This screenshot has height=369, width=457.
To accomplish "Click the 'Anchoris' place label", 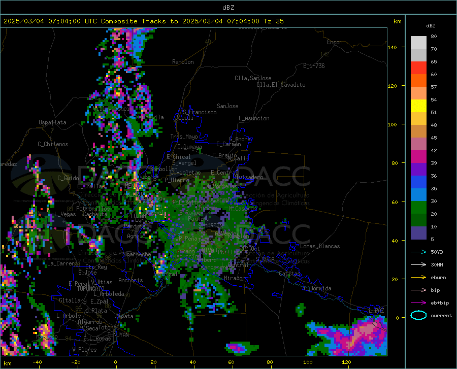I will (x=130, y=280).
